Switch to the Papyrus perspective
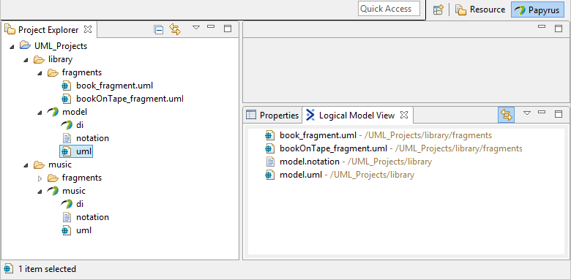 pyautogui.click(x=537, y=10)
